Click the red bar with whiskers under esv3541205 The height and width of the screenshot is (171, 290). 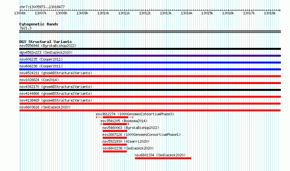[x=115, y=124]
